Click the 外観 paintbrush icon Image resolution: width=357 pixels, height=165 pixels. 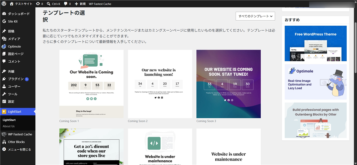click(x=4, y=71)
